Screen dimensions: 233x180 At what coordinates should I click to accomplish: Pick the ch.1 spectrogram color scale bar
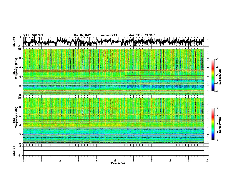pos(213,75)
